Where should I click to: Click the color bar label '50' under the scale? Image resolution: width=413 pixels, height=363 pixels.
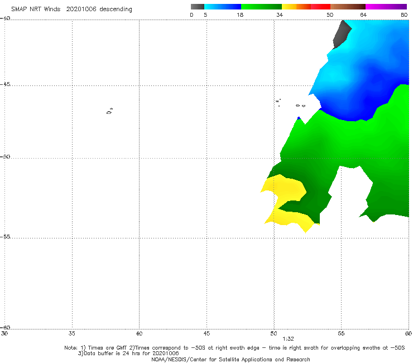[330, 15]
